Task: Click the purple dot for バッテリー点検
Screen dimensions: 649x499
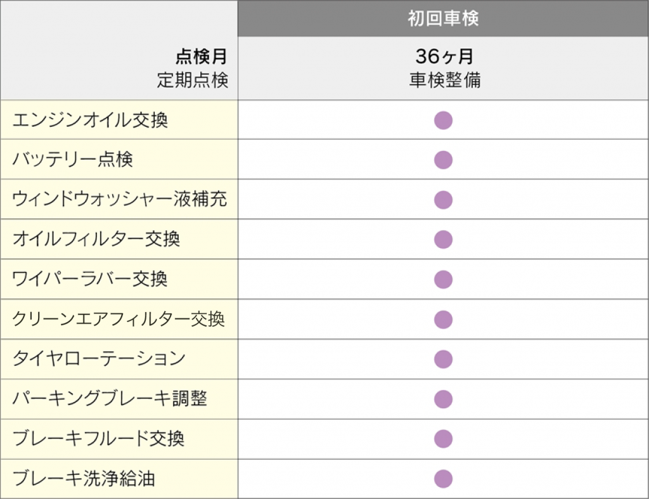Action: 443,160
